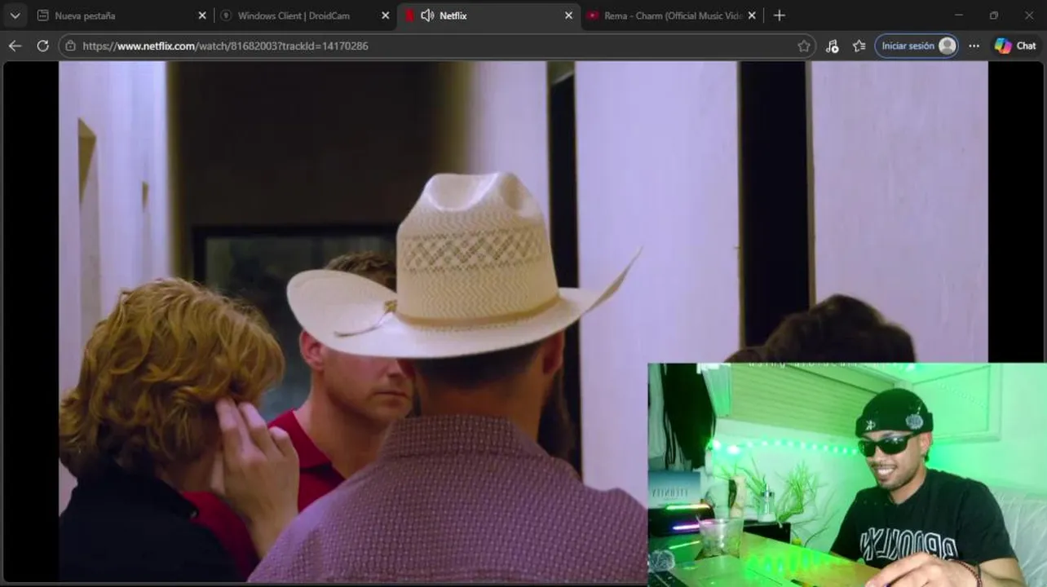Select the Netflix tab
Image resolution: width=1047 pixels, height=587 pixels.
point(489,15)
